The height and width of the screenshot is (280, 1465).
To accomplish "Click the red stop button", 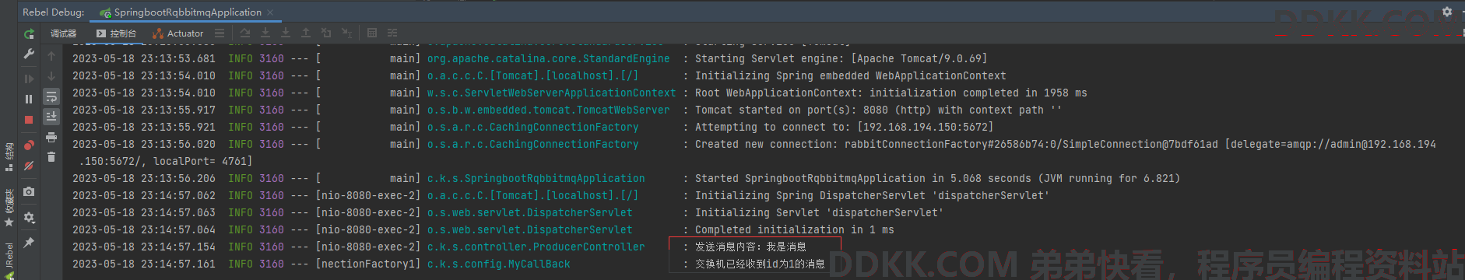I will (x=29, y=121).
